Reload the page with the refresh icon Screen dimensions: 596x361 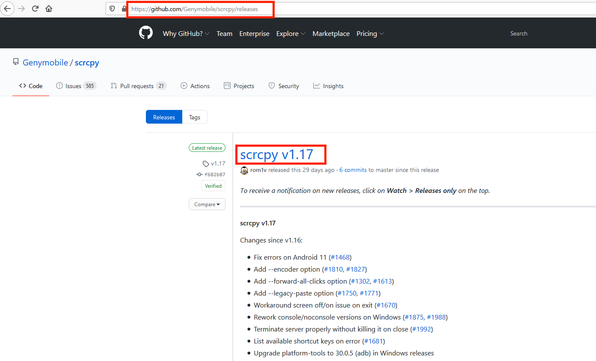click(x=35, y=9)
